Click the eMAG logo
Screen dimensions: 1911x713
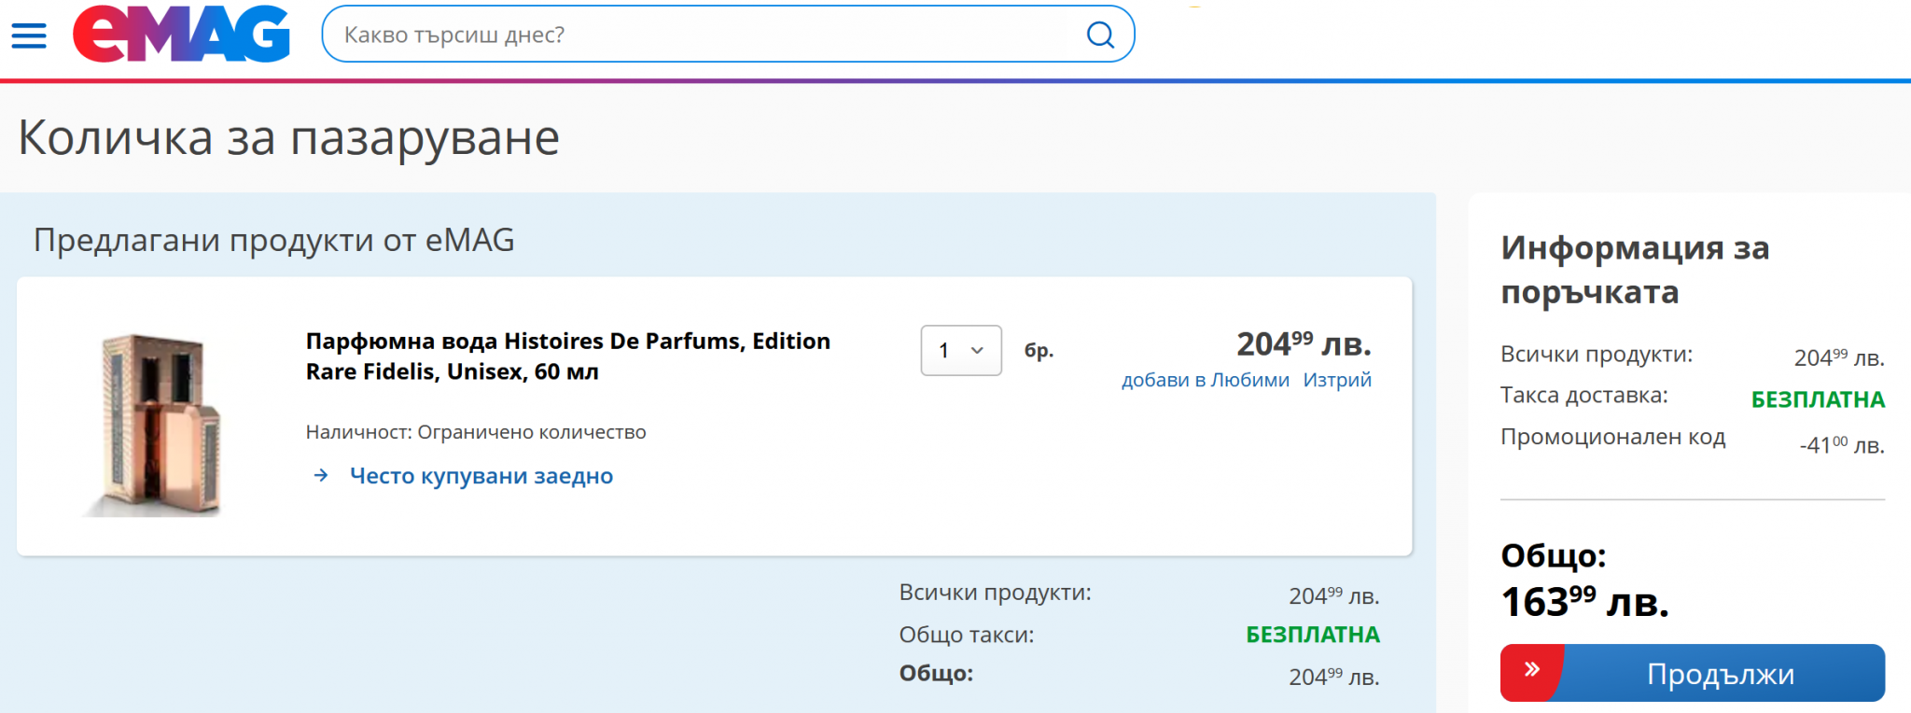point(182,35)
